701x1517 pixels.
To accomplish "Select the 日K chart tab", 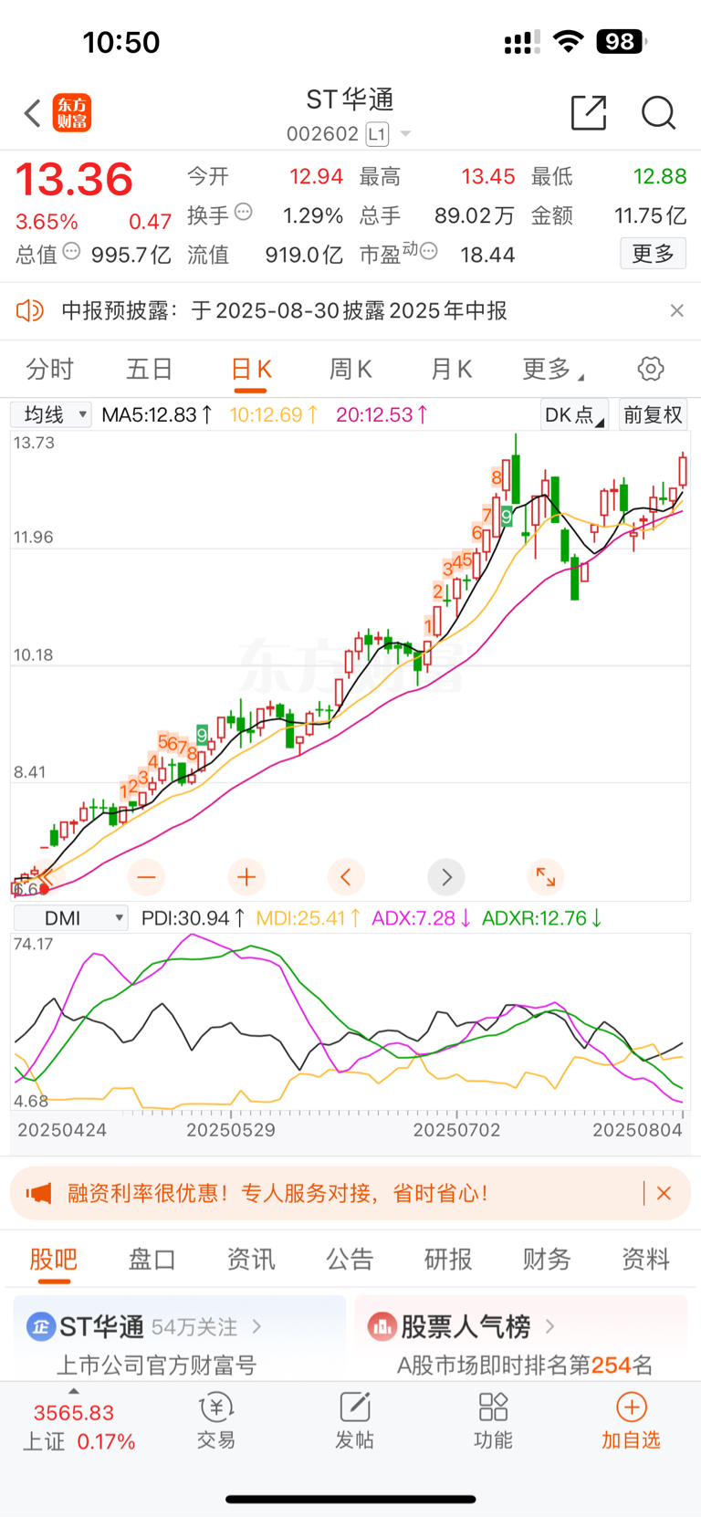I will click(251, 369).
